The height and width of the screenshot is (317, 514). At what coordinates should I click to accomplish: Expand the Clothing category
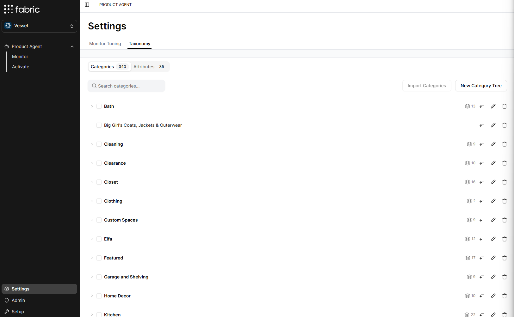pyautogui.click(x=92, y=201)
